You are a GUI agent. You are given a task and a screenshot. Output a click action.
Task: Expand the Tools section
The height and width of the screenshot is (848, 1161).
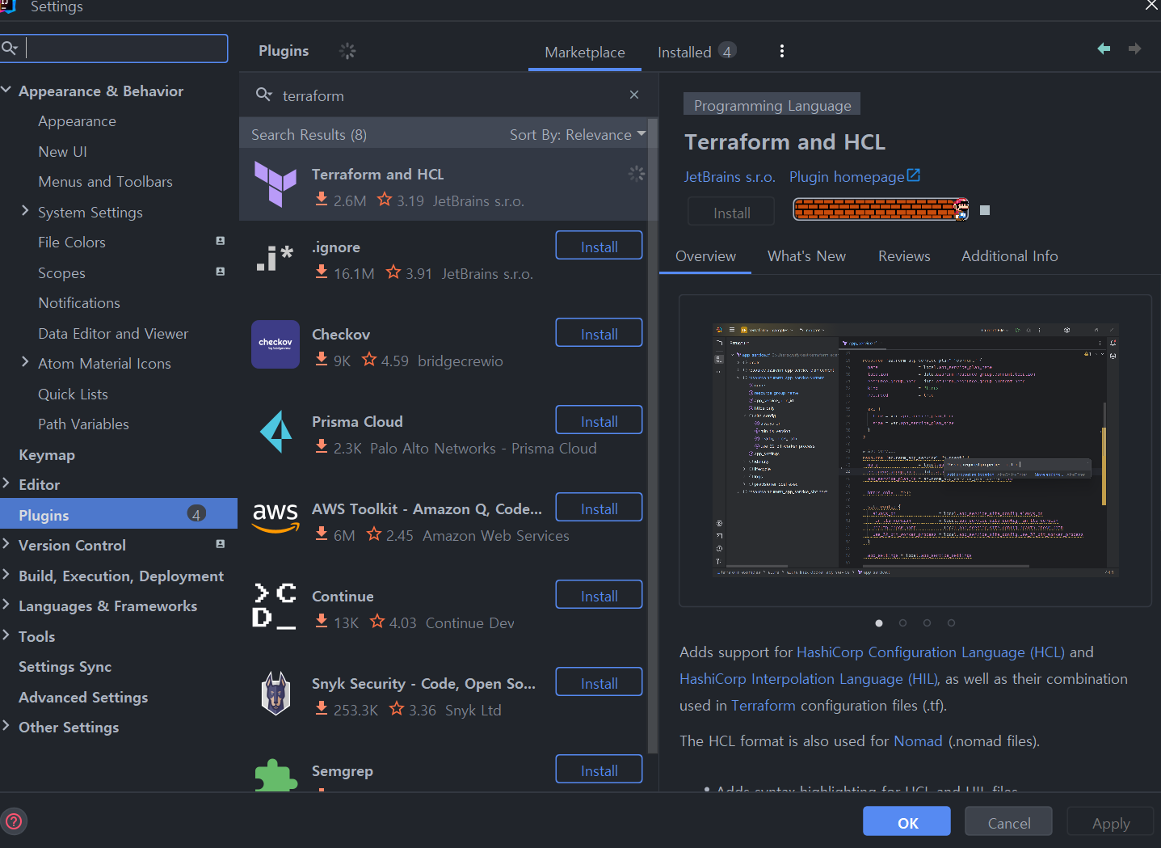click(6, 635)
